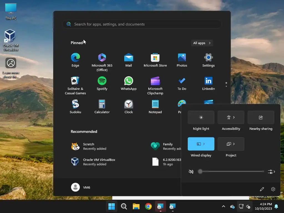Open File Explorer from taskbar
The image size is (284, 213).
pyautogui.click(x=136, y=206)
